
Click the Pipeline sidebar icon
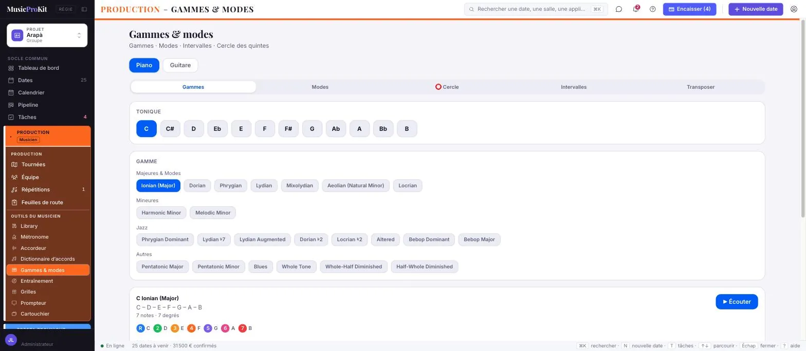[11, 105]
